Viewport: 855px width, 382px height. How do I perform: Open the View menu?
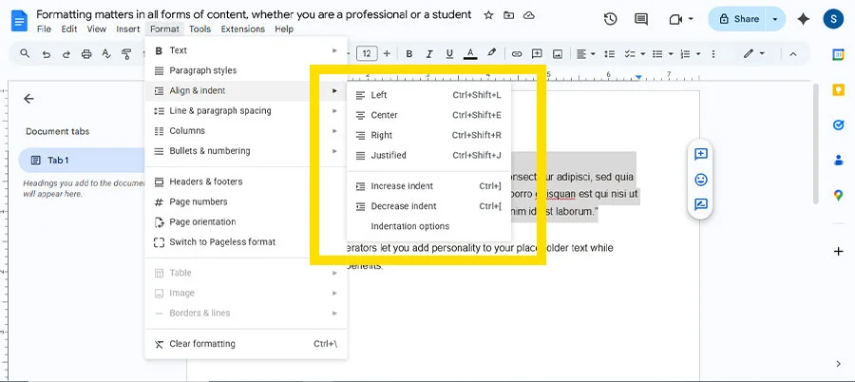pyautogui.click(x=97, y=29)
